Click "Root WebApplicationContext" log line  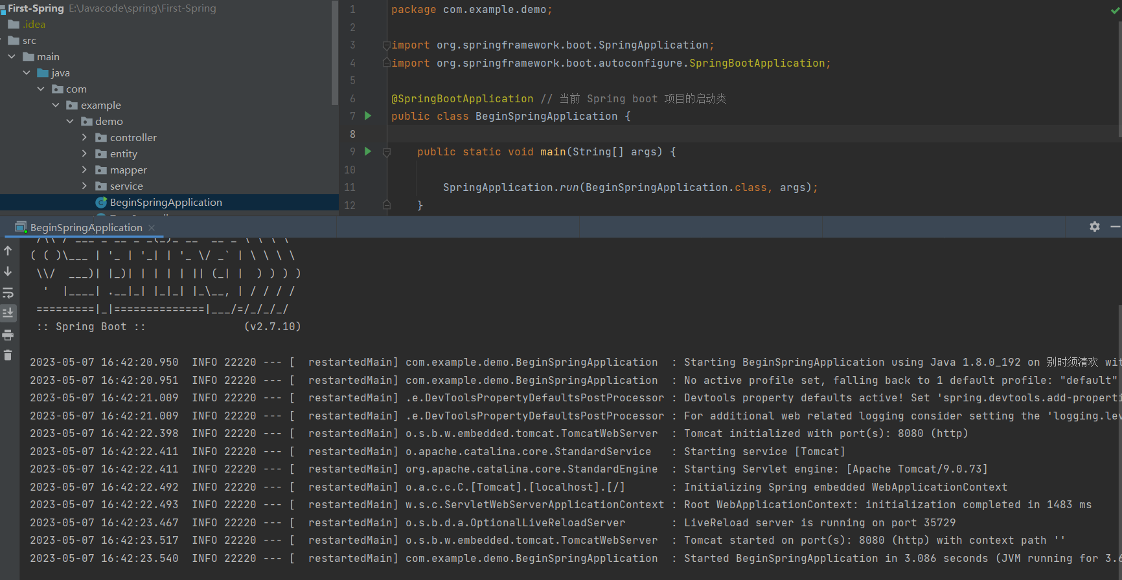pos(887,505)
